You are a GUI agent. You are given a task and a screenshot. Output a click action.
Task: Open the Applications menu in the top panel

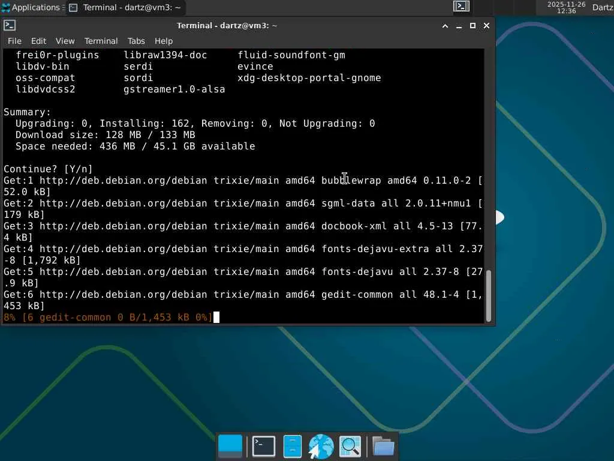click(x=32, y=7)
